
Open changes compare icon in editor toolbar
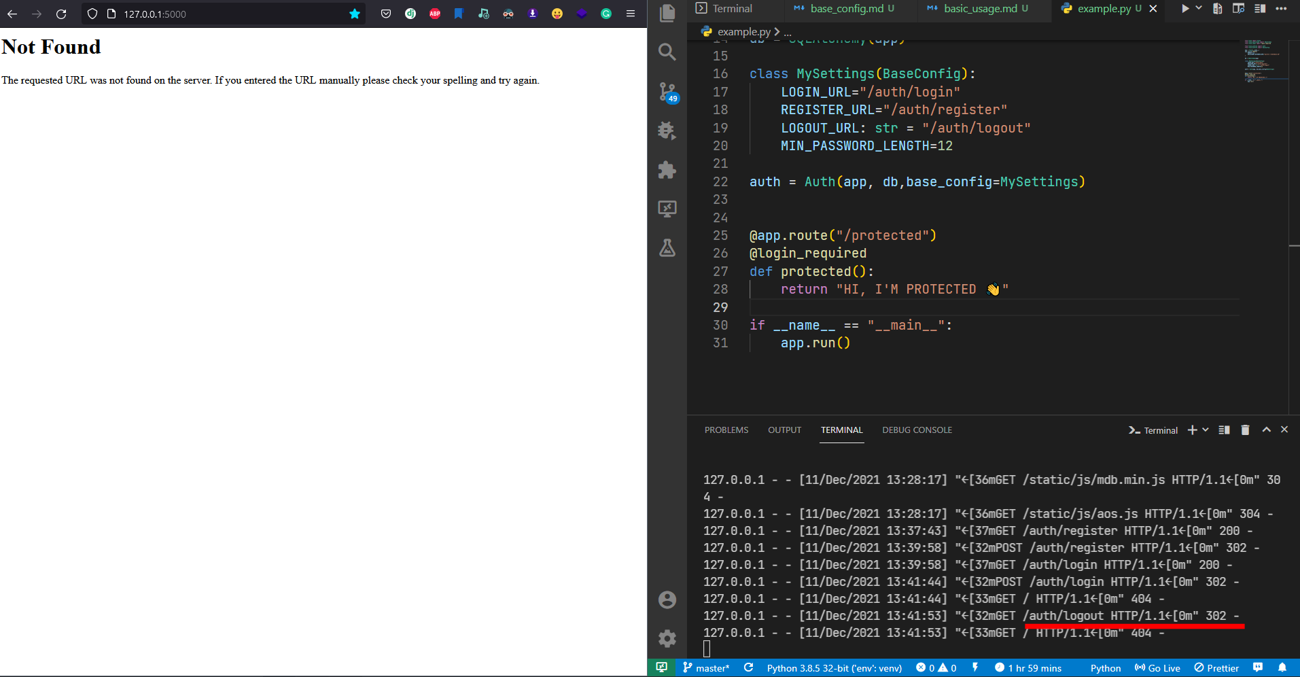(1218, 9)
